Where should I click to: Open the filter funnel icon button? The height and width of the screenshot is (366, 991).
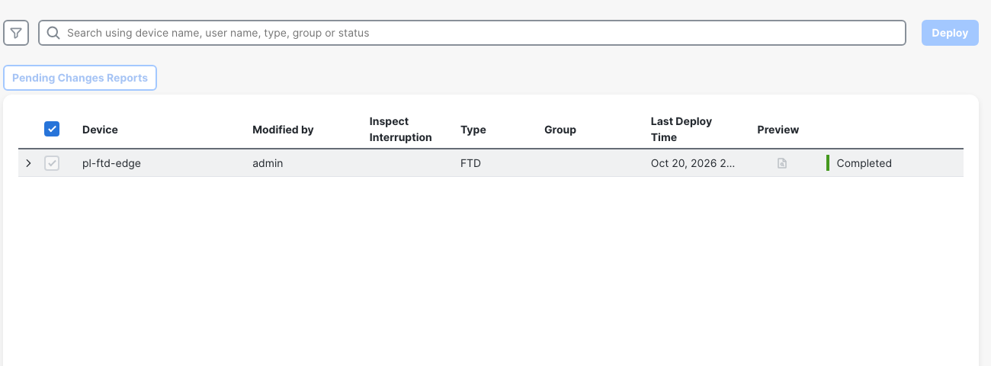pyautogui.click(x=16, y=33)
